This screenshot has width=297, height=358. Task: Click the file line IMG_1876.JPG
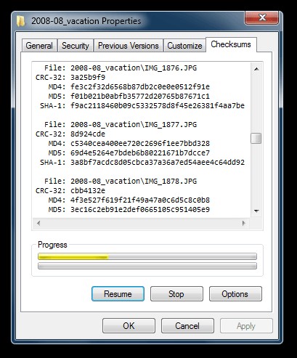[x=121, y=68]
